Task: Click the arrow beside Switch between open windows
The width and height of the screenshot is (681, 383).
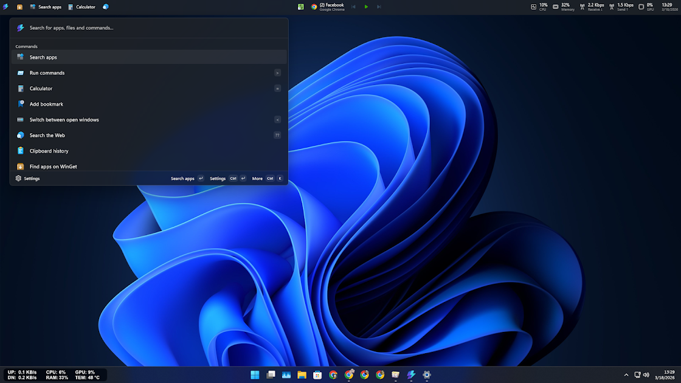Action: click(x=277, y=119)
